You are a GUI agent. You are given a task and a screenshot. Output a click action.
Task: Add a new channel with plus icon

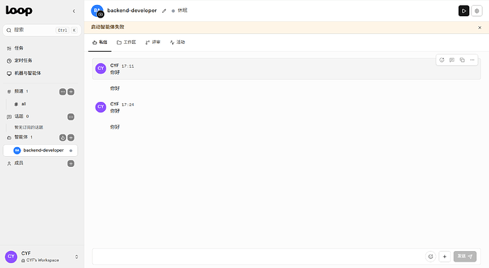point(71,92)
